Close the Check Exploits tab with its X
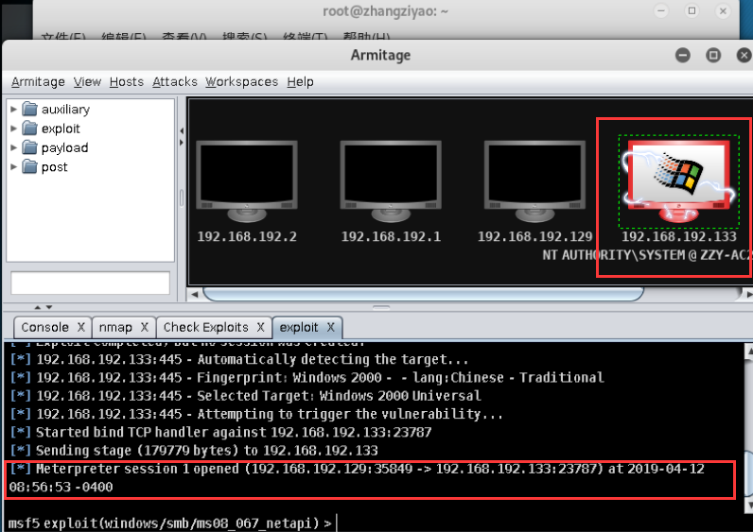The height and width of the screenshot is (532, 753). tap(260, 327)
